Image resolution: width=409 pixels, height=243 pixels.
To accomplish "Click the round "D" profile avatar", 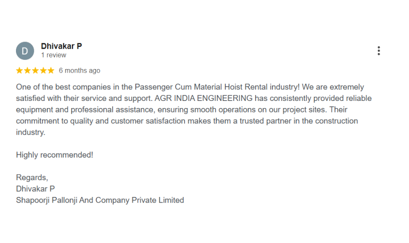I will [x=25, y=51].
